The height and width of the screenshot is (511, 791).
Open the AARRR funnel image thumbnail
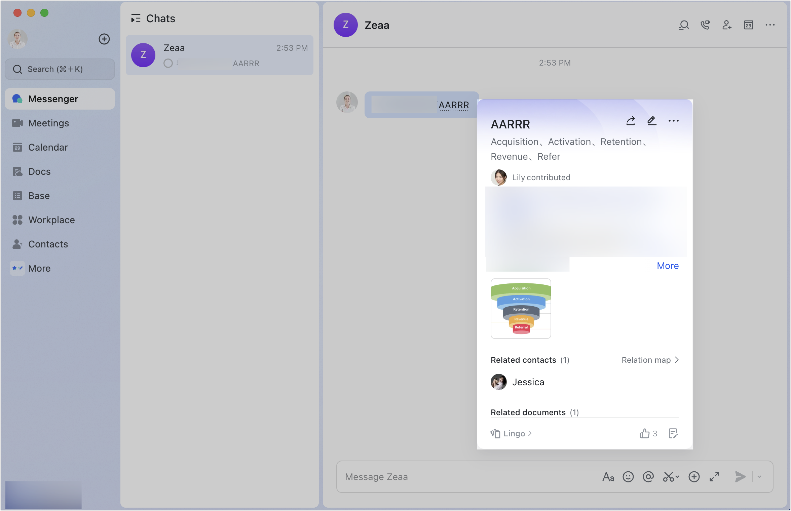click(x=521, y=308)
